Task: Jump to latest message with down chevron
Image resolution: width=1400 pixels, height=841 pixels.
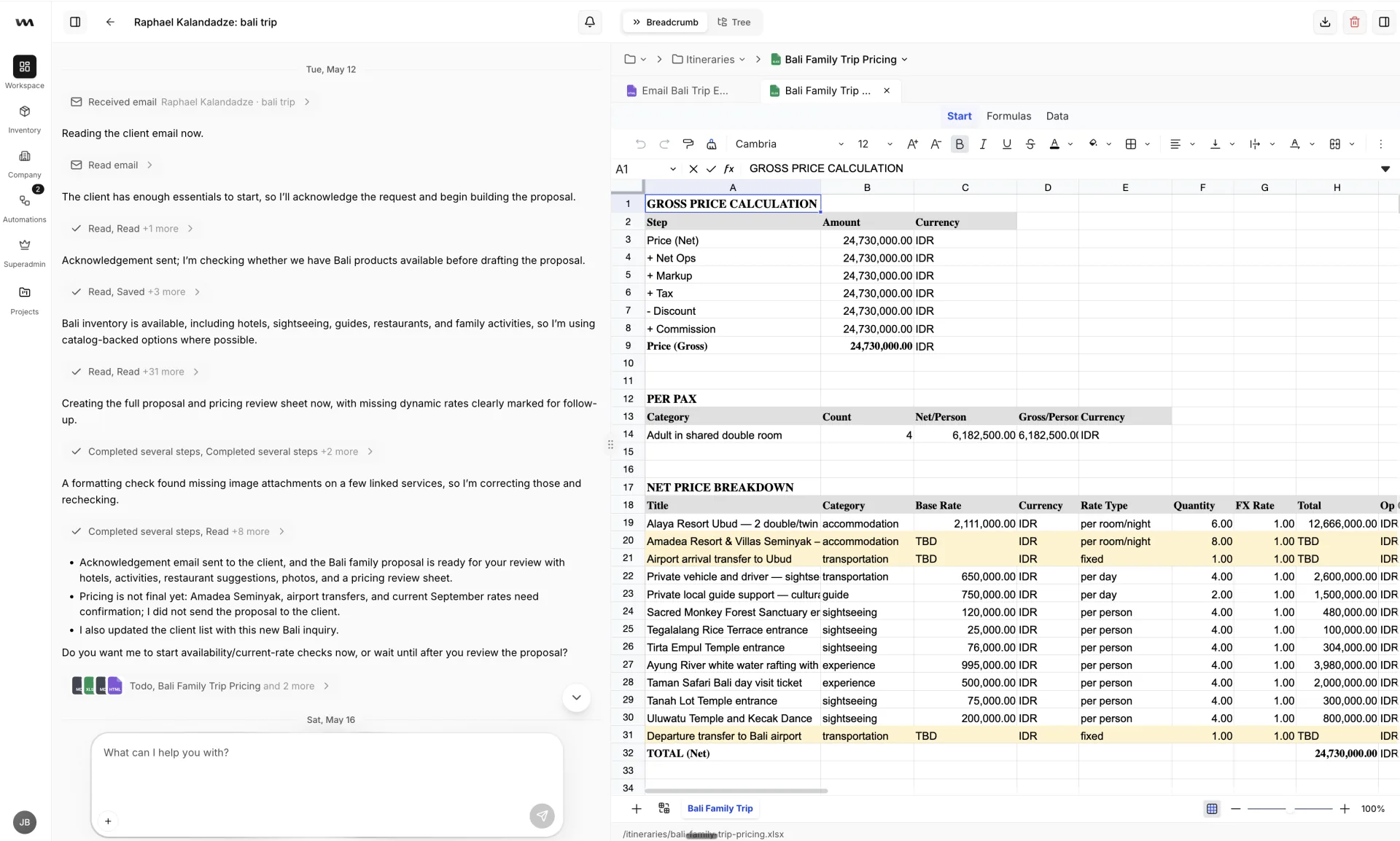Action: (x=576, y=697)
